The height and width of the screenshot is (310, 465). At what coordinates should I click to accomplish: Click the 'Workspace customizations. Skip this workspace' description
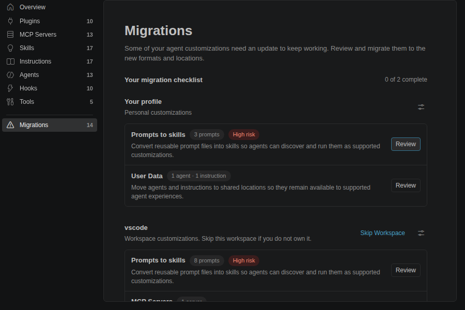[218, 239]
